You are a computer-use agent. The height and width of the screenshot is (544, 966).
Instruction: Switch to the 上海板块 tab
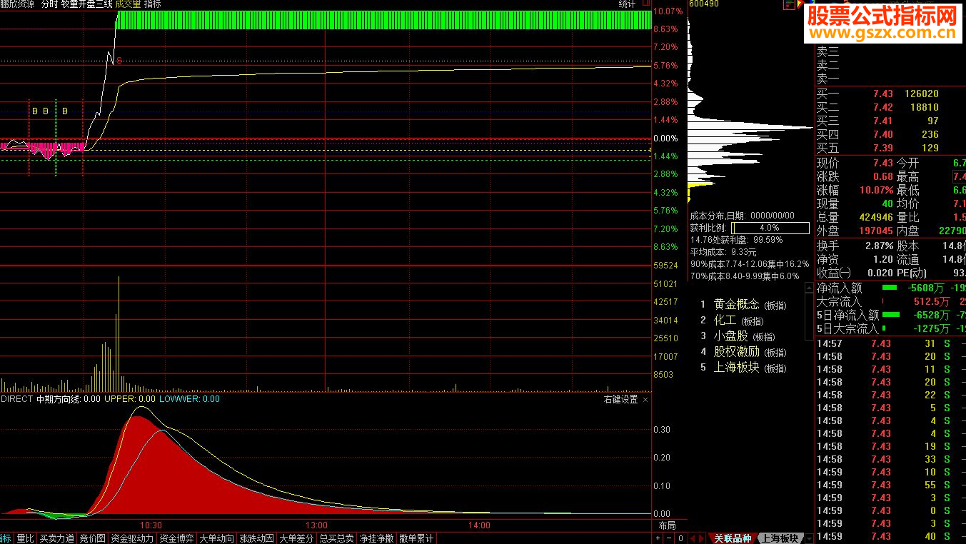[779, 538]
